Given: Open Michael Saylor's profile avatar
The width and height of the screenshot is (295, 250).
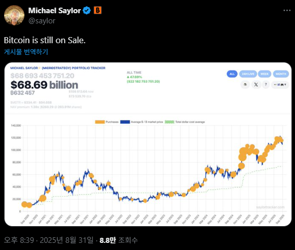Looking at the screenshot, I should pos(14,15).
